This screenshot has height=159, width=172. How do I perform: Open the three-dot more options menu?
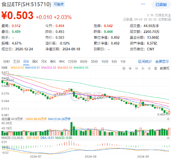(143, 4)
